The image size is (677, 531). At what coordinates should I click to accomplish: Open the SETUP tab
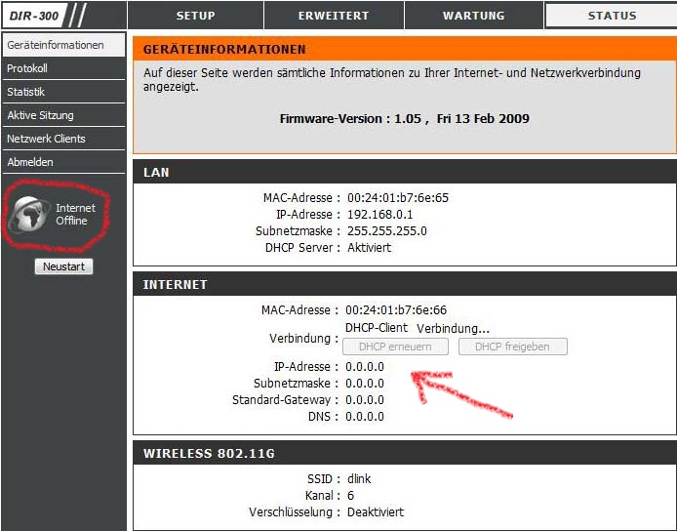195,16
